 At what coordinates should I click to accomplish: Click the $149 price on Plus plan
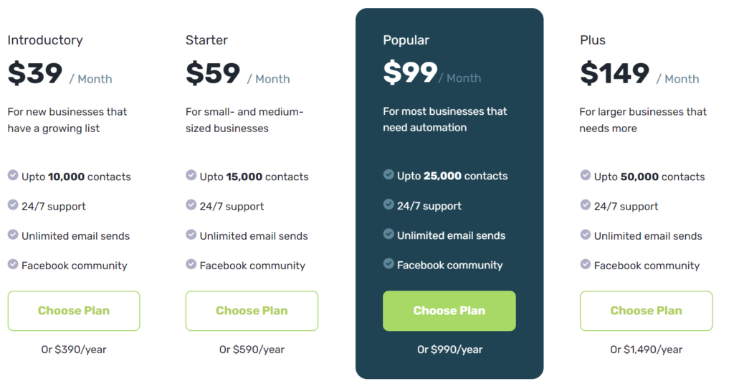(x=614, y=74)
